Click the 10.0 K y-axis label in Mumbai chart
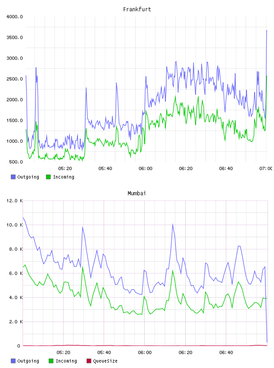The height and width of the screenshot is (368, 274). 14,225
